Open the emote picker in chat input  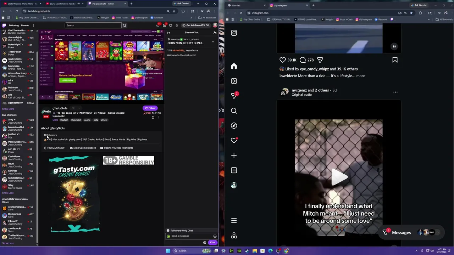pos(215,236)
